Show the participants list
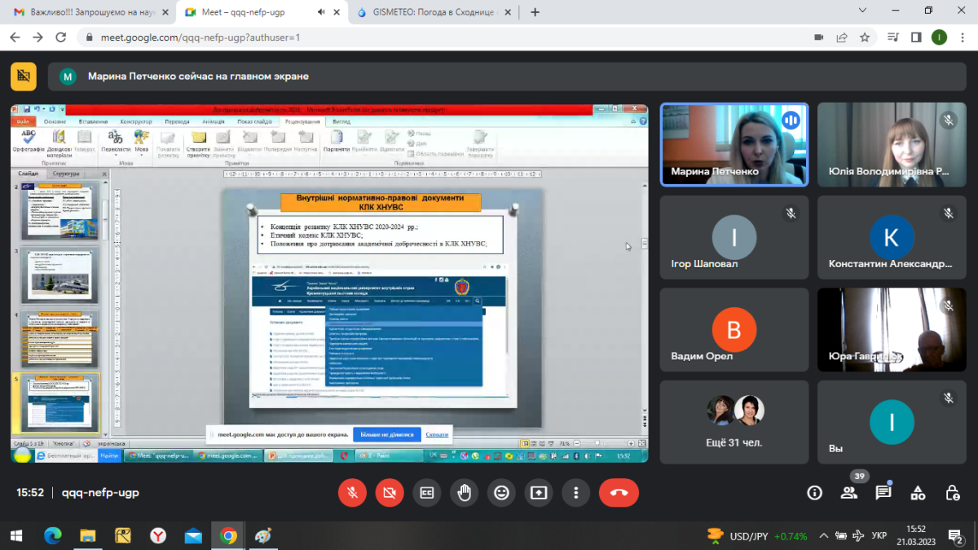This screenshot has width=978, height=550. pyautogui.click(x=849, y=493)
